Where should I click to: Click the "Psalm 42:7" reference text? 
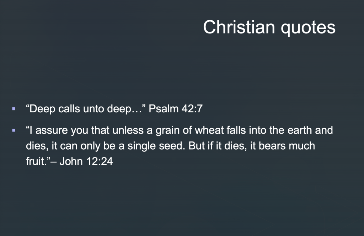pyautogui.click(x=175, y=109)
